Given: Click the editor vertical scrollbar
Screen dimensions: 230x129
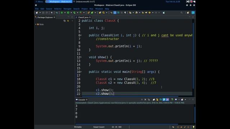Looking at the screenshot, I should coord(193,56).
